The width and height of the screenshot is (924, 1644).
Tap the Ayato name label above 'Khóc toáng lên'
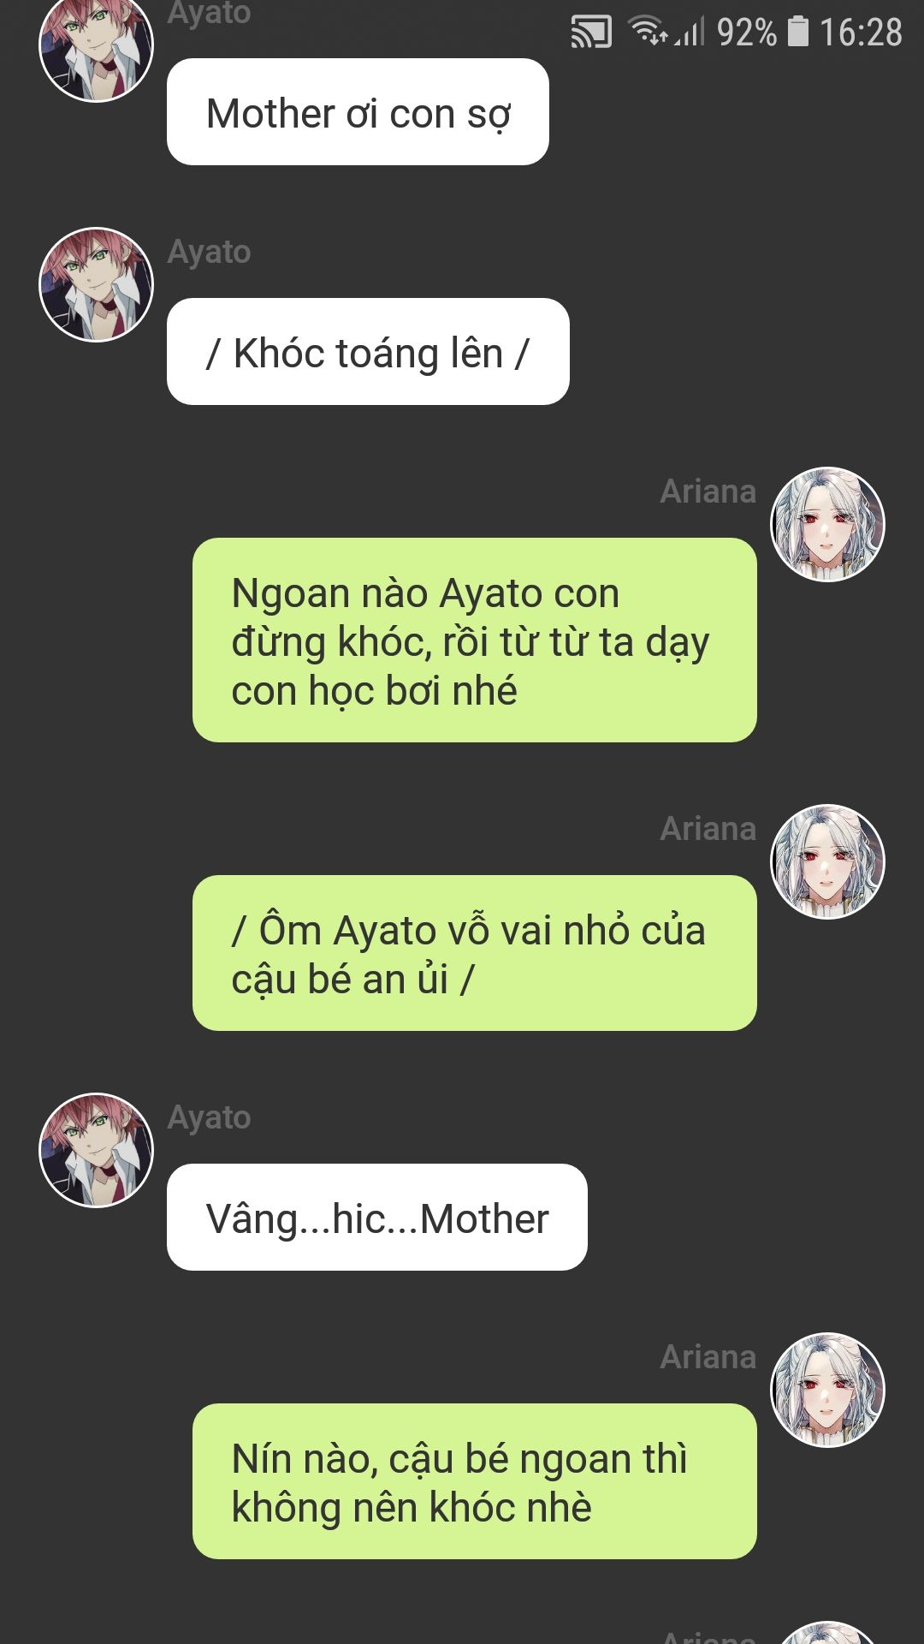point(209,252)
